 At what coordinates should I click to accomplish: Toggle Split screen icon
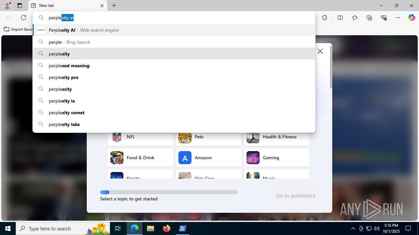[340, 18]
